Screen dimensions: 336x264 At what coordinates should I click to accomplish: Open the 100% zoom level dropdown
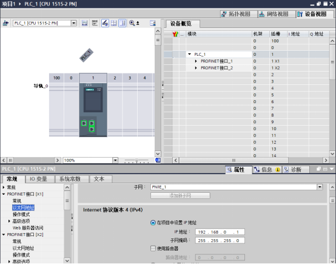click(115, 160)
